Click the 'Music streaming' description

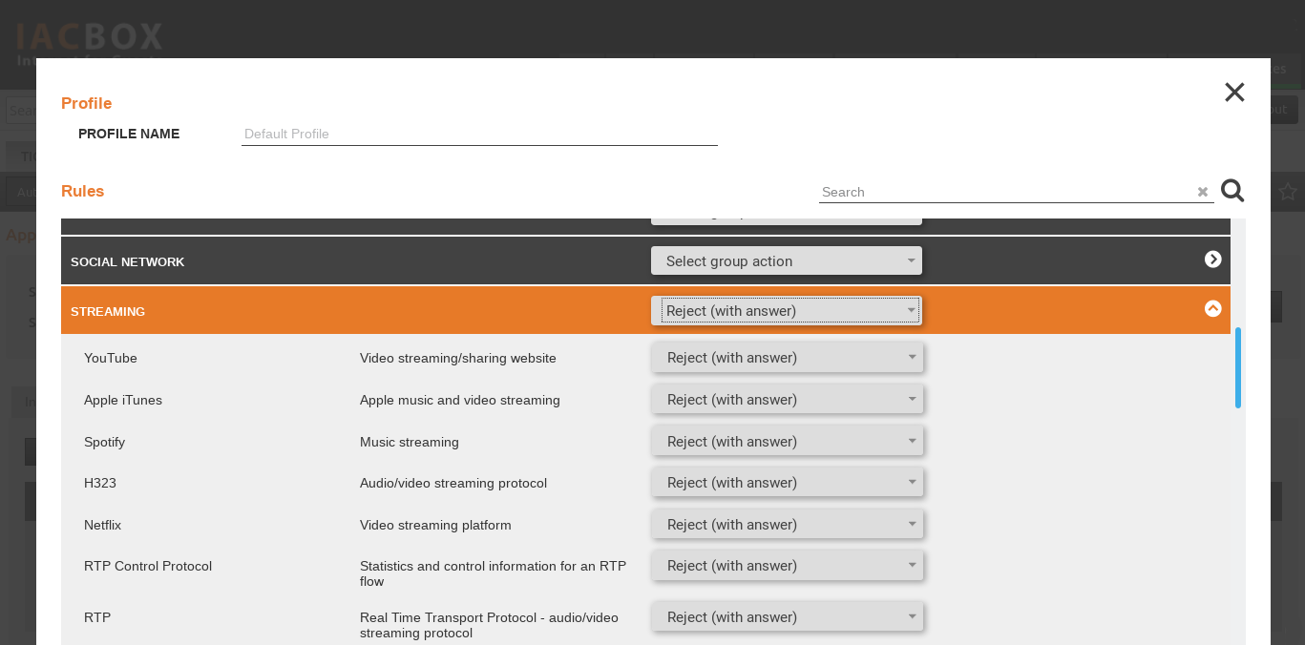(x=410, y=442)
